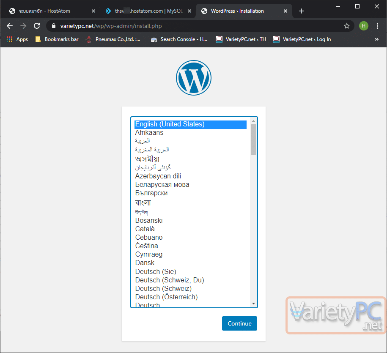Reload the WordPress install page
Screen dimensions: 387x353
pos(37,26)
